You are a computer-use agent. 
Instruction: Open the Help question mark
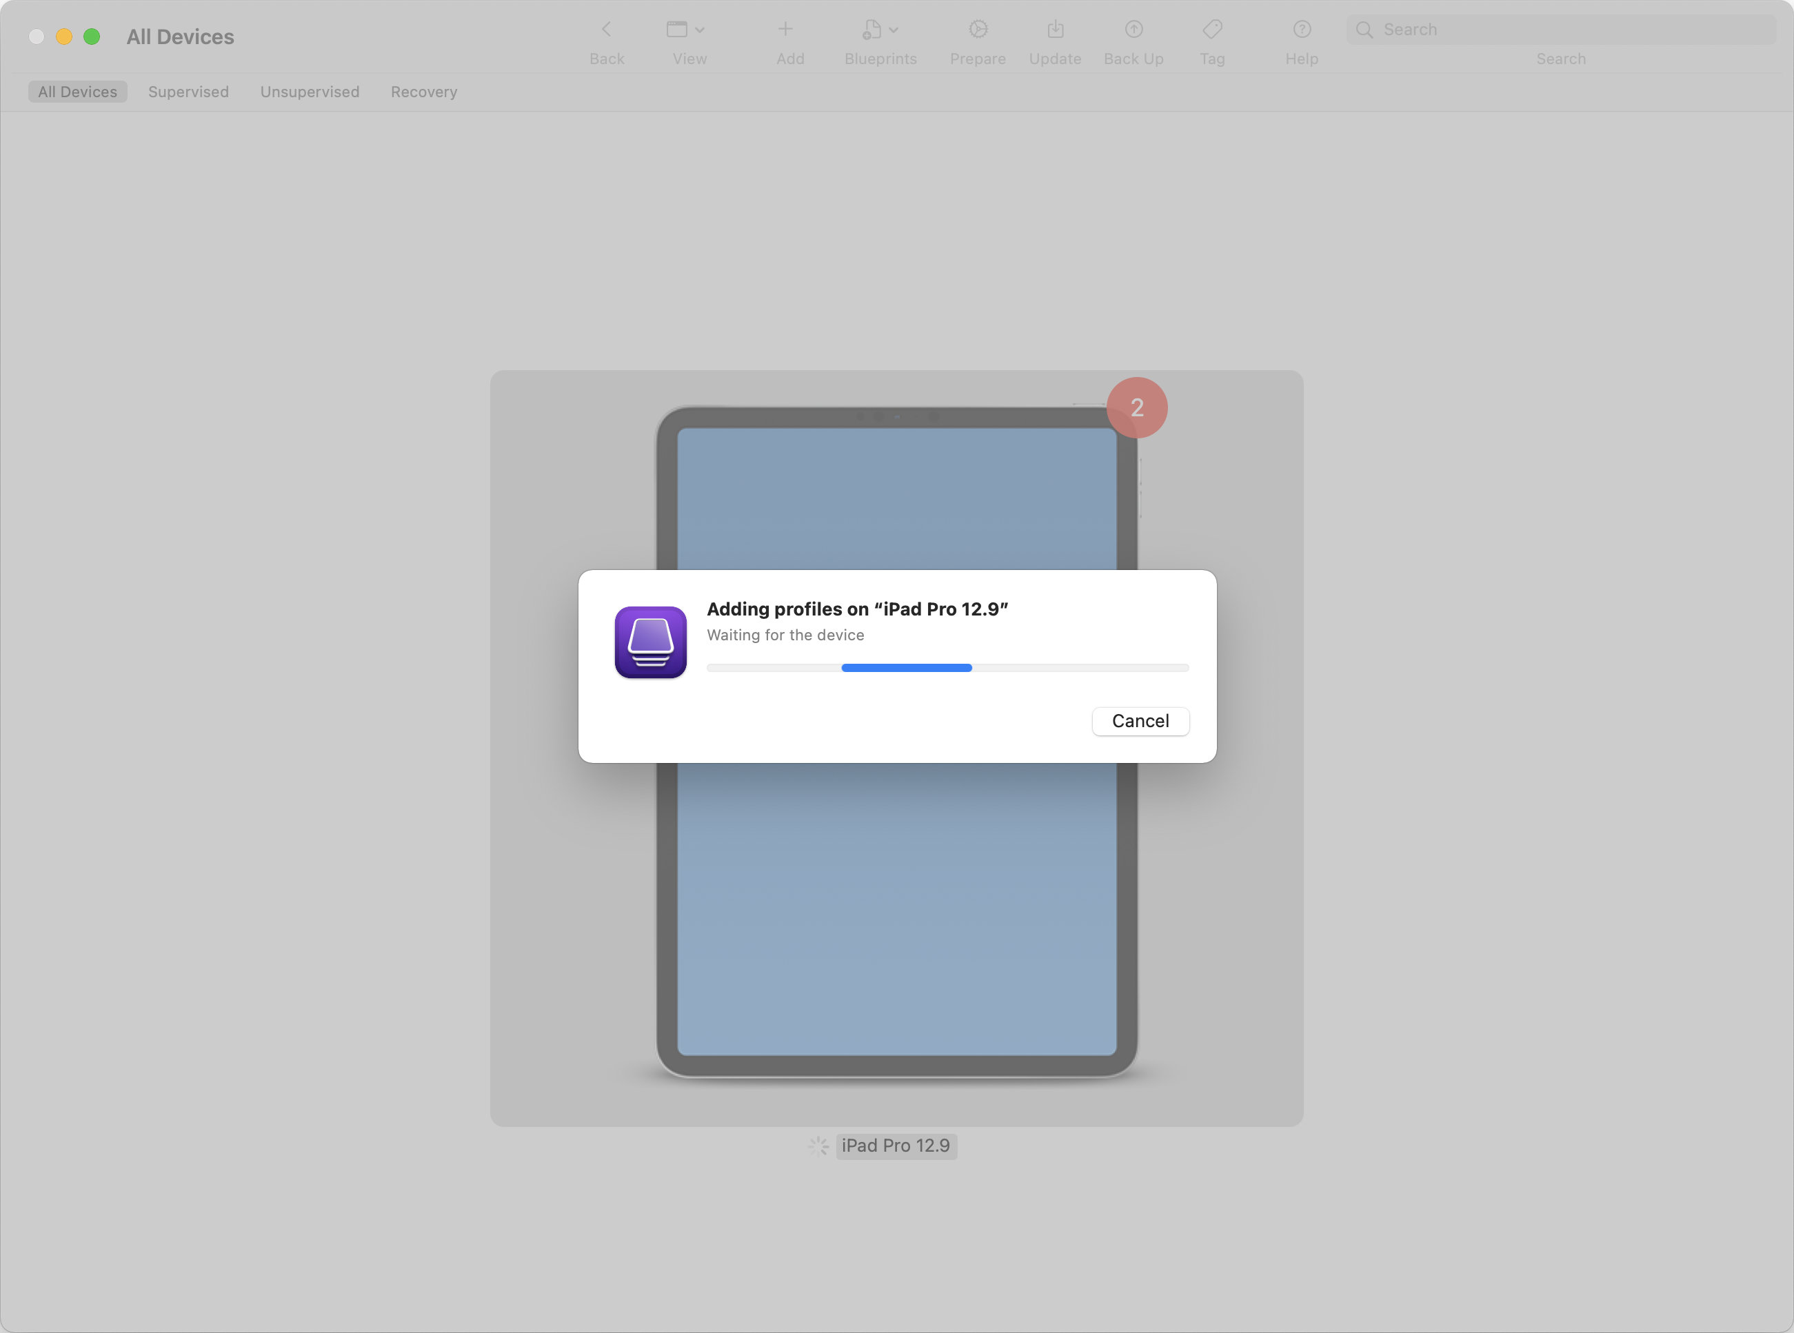coord(1302,30)
